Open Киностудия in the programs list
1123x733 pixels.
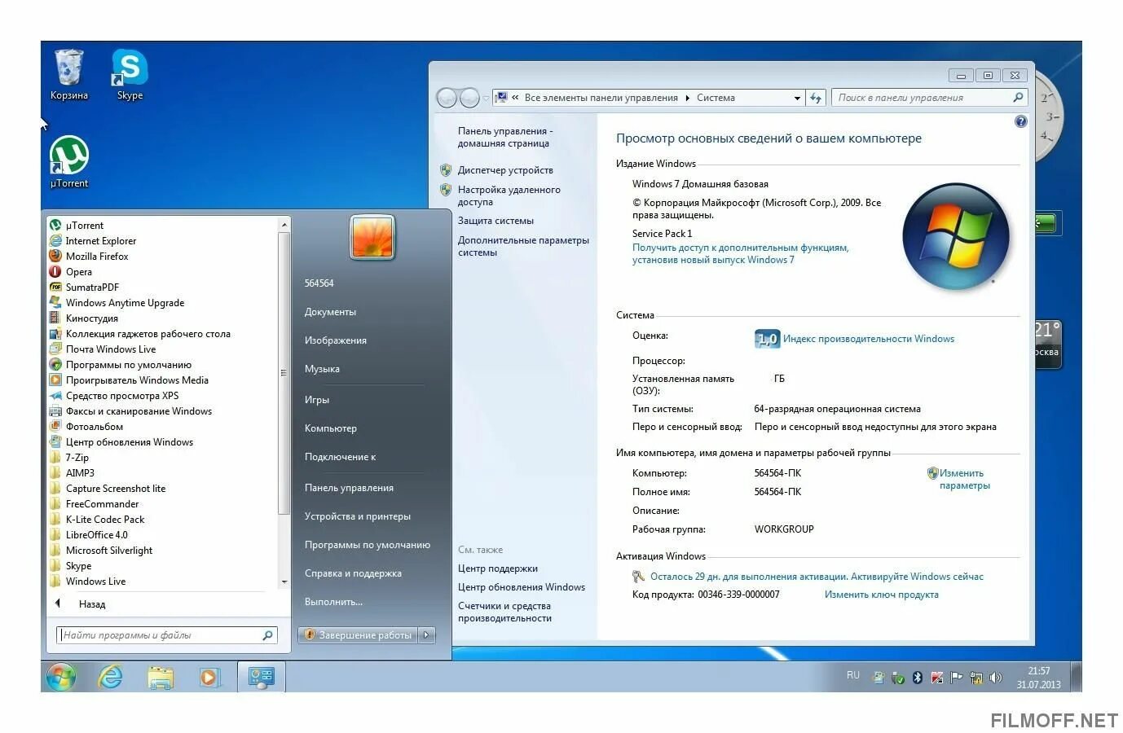[x=92, y=318]
